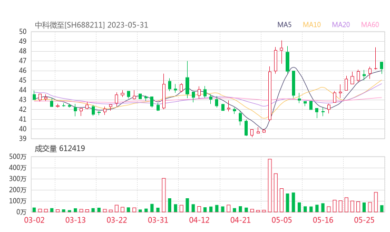This screenshot has height=232, width=390.
Task: Click the 03-02 date axis label
Action: click(34, 220)
